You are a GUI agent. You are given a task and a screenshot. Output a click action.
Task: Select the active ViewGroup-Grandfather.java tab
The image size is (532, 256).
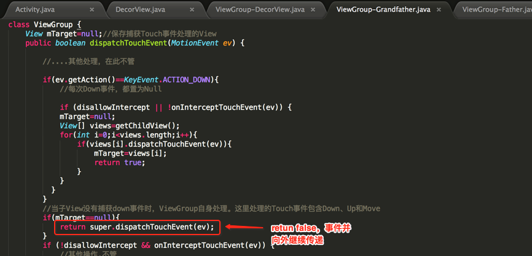383,9
